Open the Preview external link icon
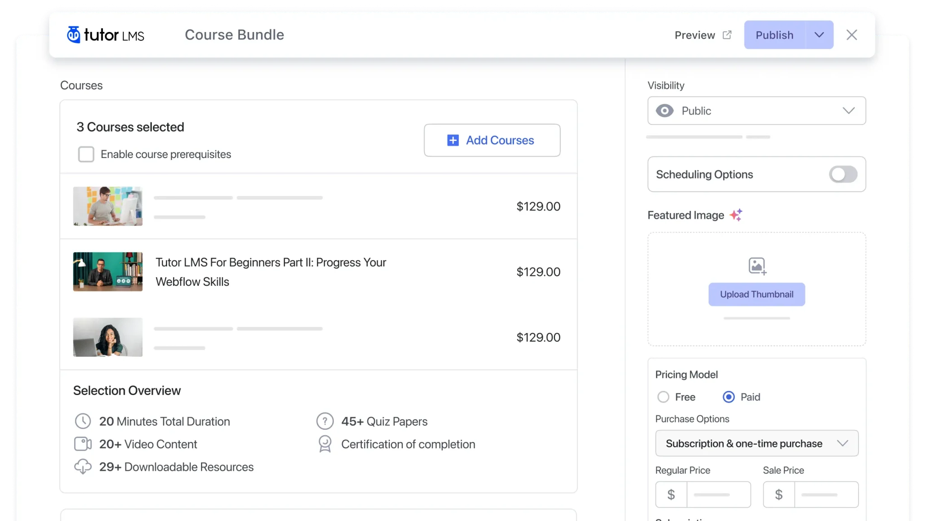Screen dimensions: 925x521 point(727,35)
